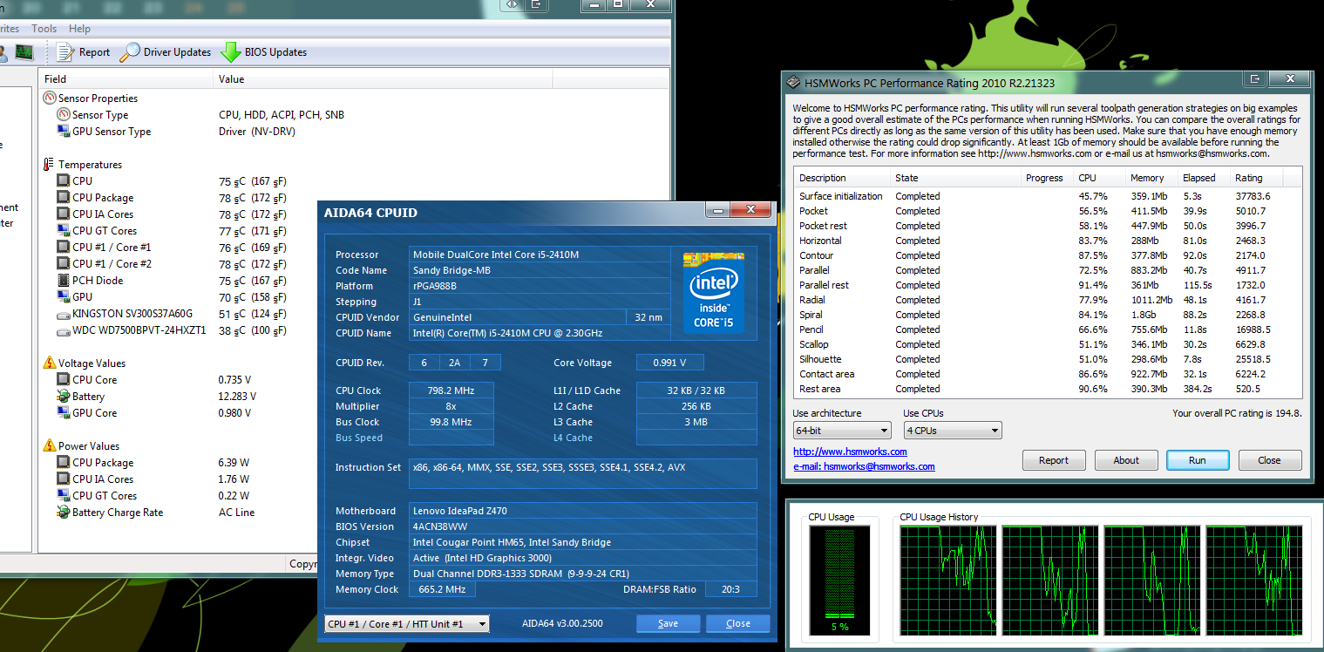The height and width of the screenshot is (652, 1324).
Task: Click the HSMWorks title bar icon
Action: pyautogui.click(x=793, y=82)
